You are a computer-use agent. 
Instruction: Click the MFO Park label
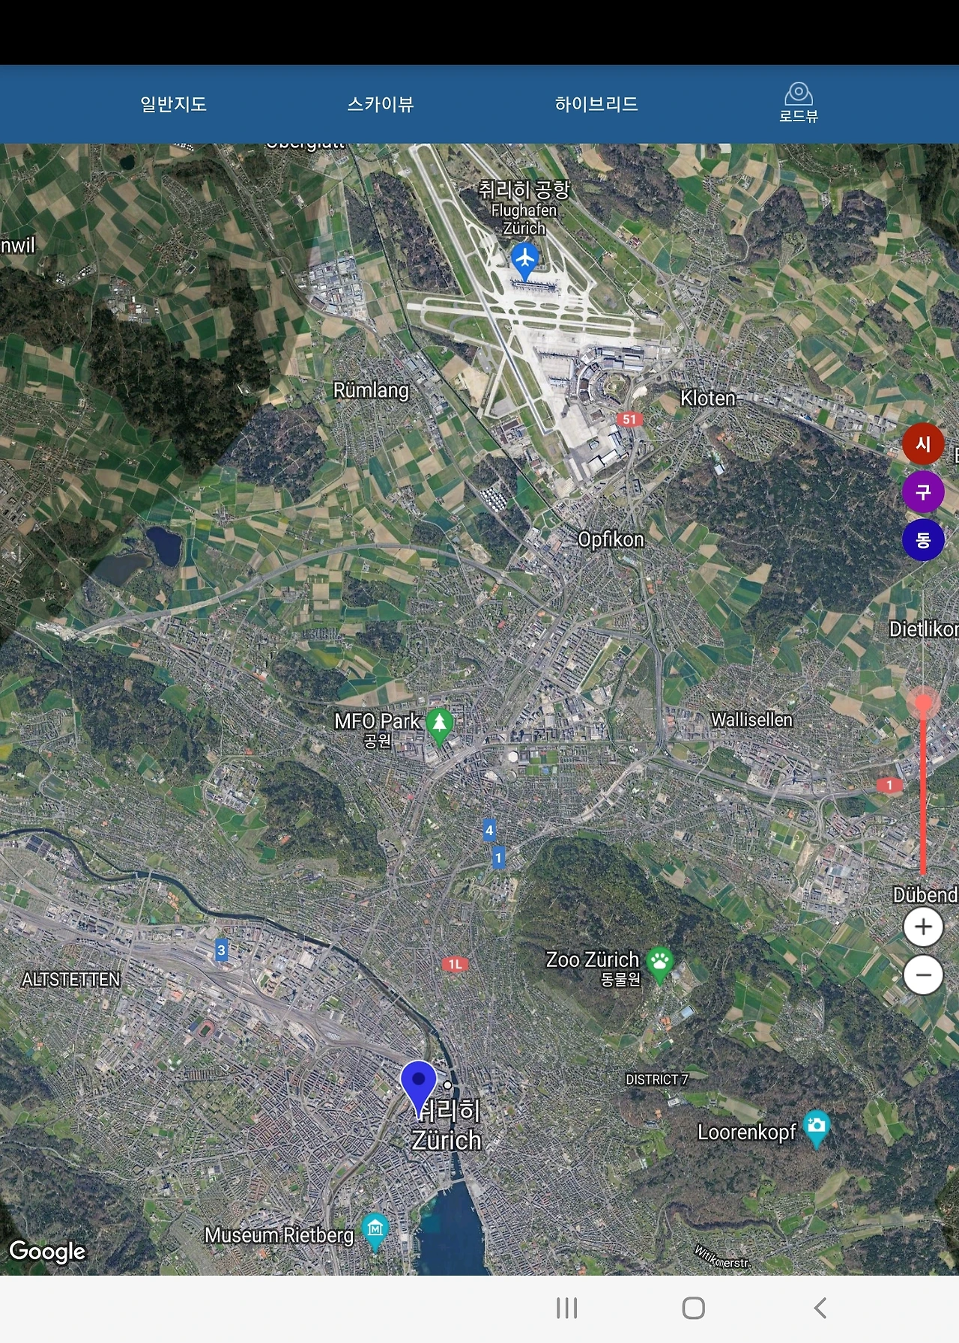[377, 721]
